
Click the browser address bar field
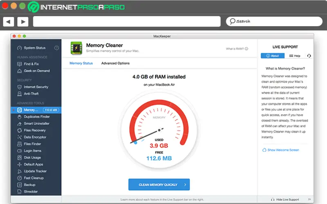pyautogui.click(x=127, y=22)
